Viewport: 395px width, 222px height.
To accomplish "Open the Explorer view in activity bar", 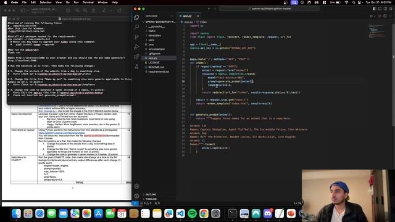I will click(x=136, y=17).
